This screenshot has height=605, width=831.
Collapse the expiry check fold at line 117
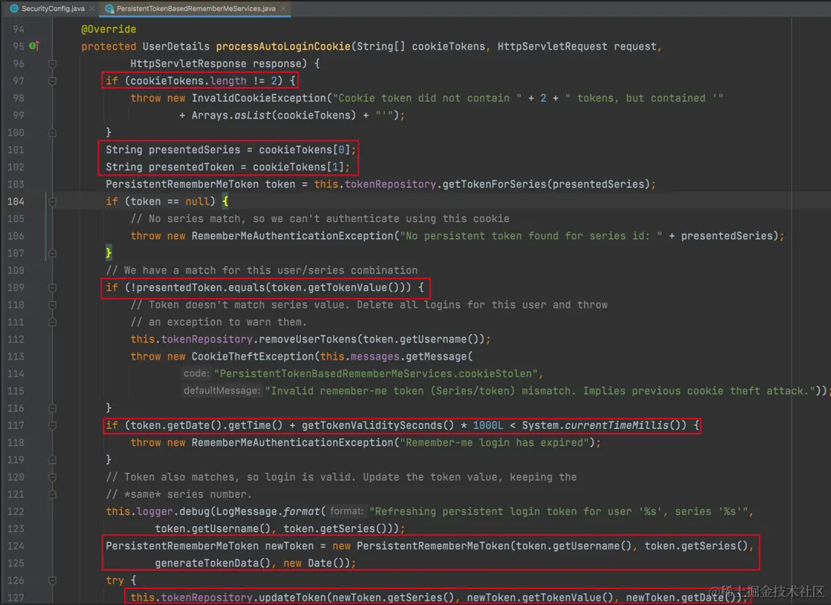coord(53,425)
